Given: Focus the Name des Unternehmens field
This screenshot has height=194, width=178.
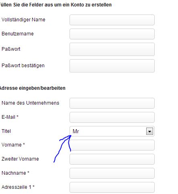Looking at the screenshot, I should tap(112, 103).
